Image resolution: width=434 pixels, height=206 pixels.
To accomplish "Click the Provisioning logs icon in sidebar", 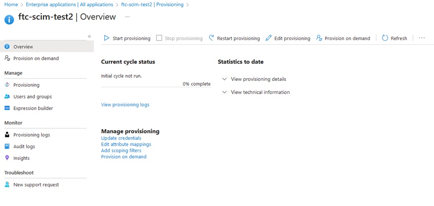I will tap(7, 135).
